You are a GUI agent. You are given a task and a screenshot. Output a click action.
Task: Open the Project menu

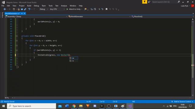coord(22,6)
